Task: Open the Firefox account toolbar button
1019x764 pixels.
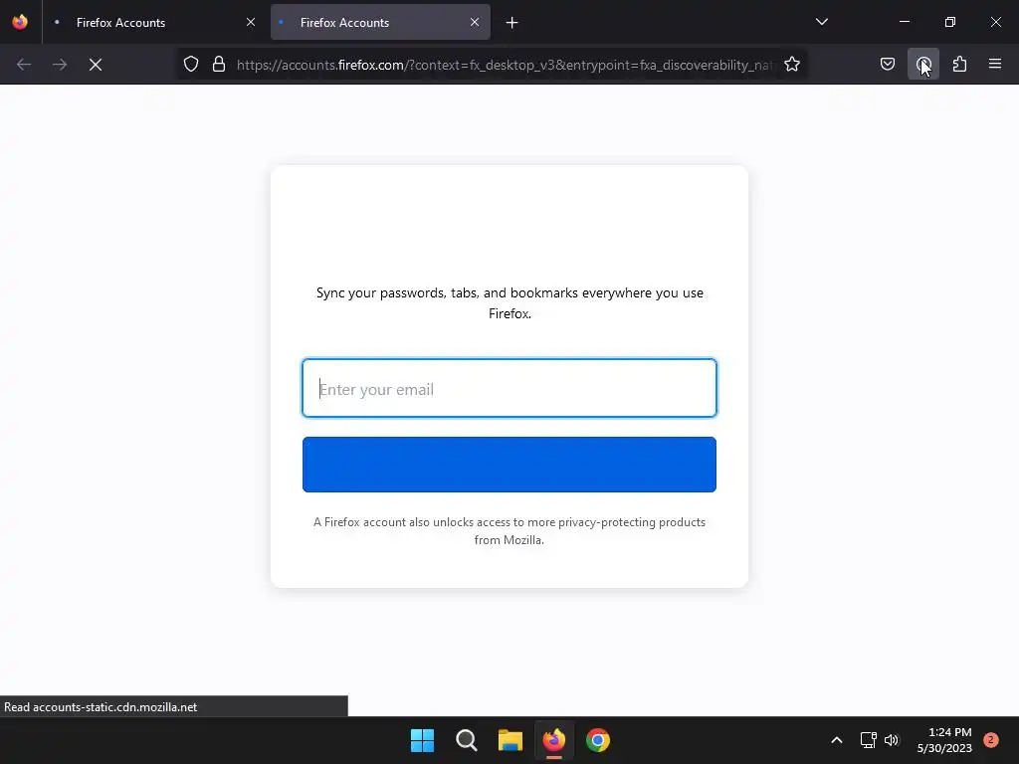Action: coord(922,65)
